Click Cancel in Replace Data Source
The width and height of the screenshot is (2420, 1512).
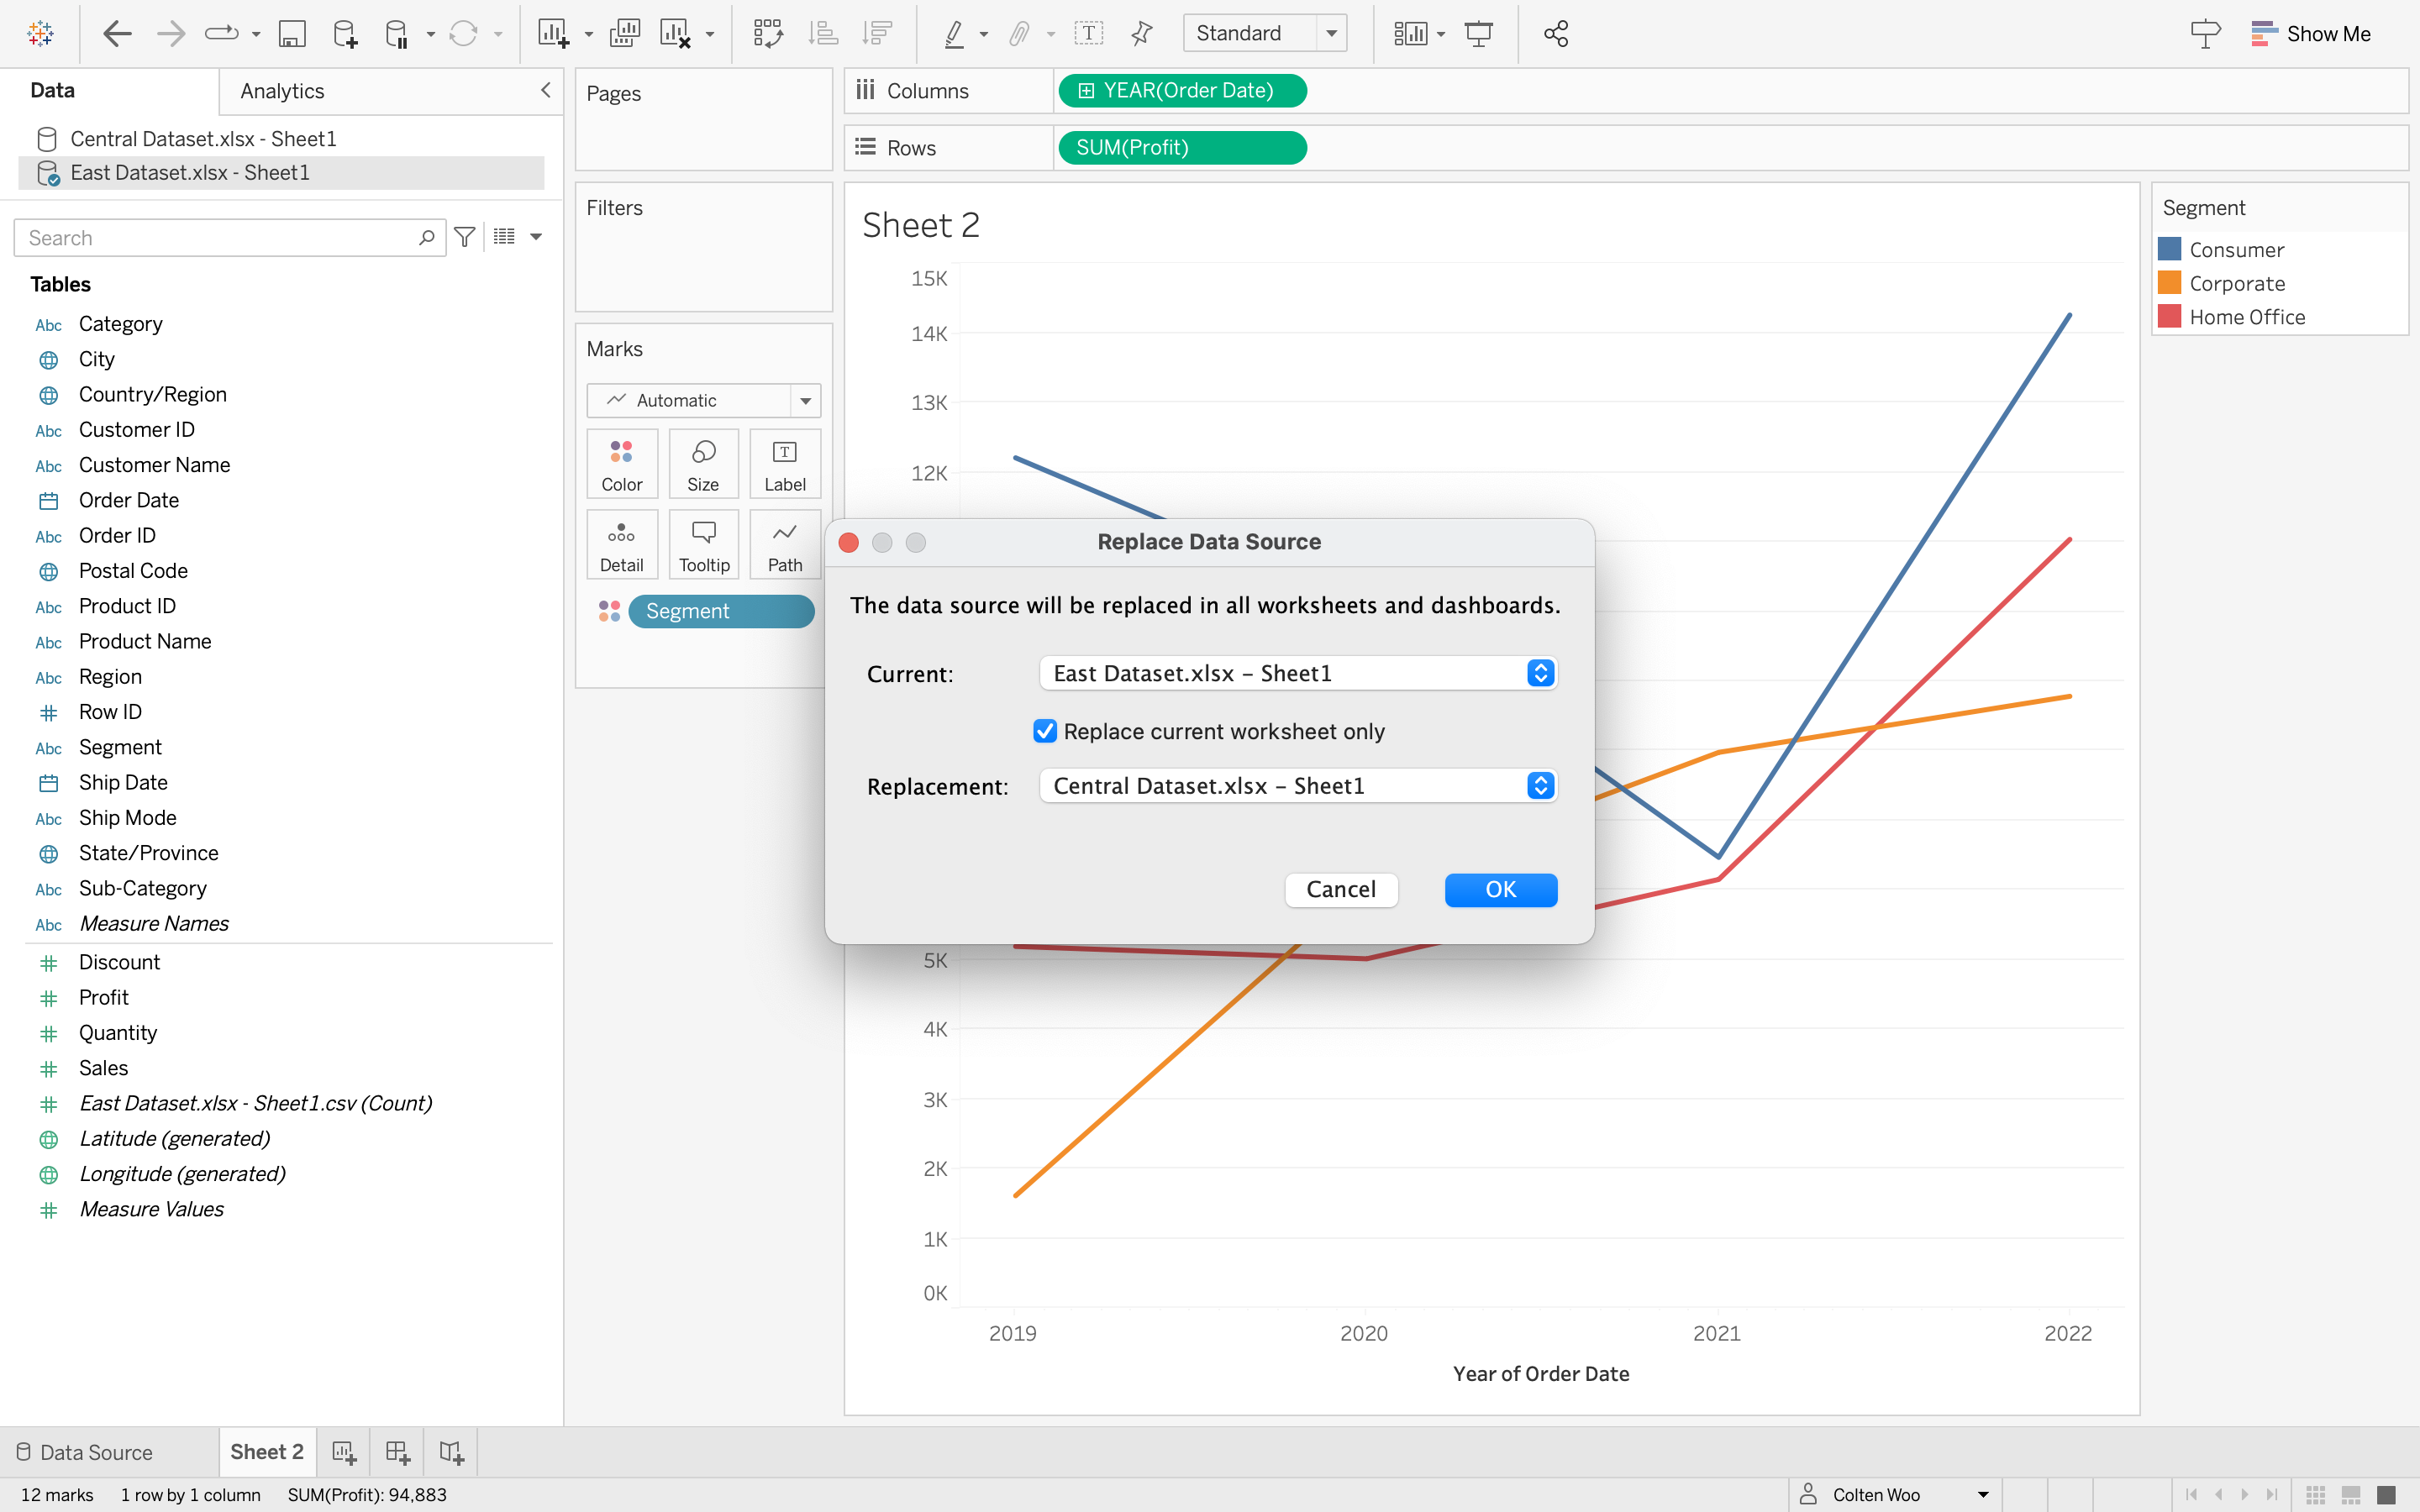point(1340,889)
